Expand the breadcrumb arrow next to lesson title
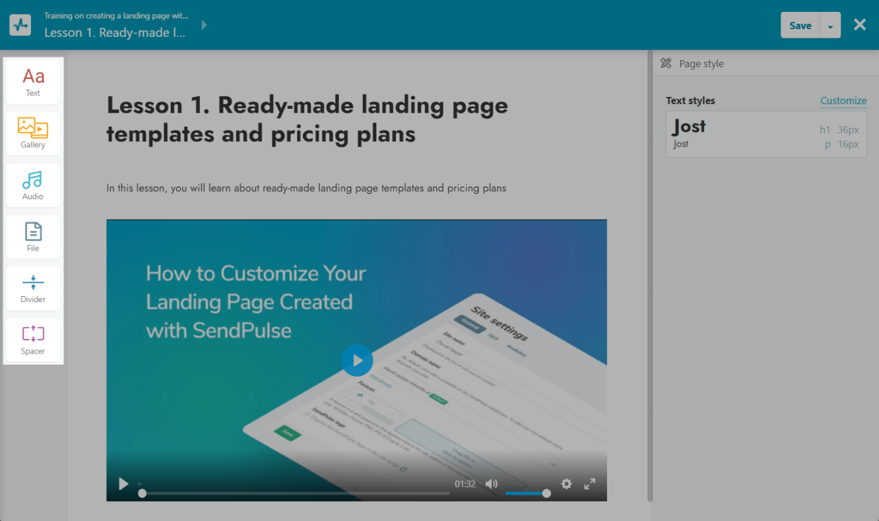 tap(205, 25)
